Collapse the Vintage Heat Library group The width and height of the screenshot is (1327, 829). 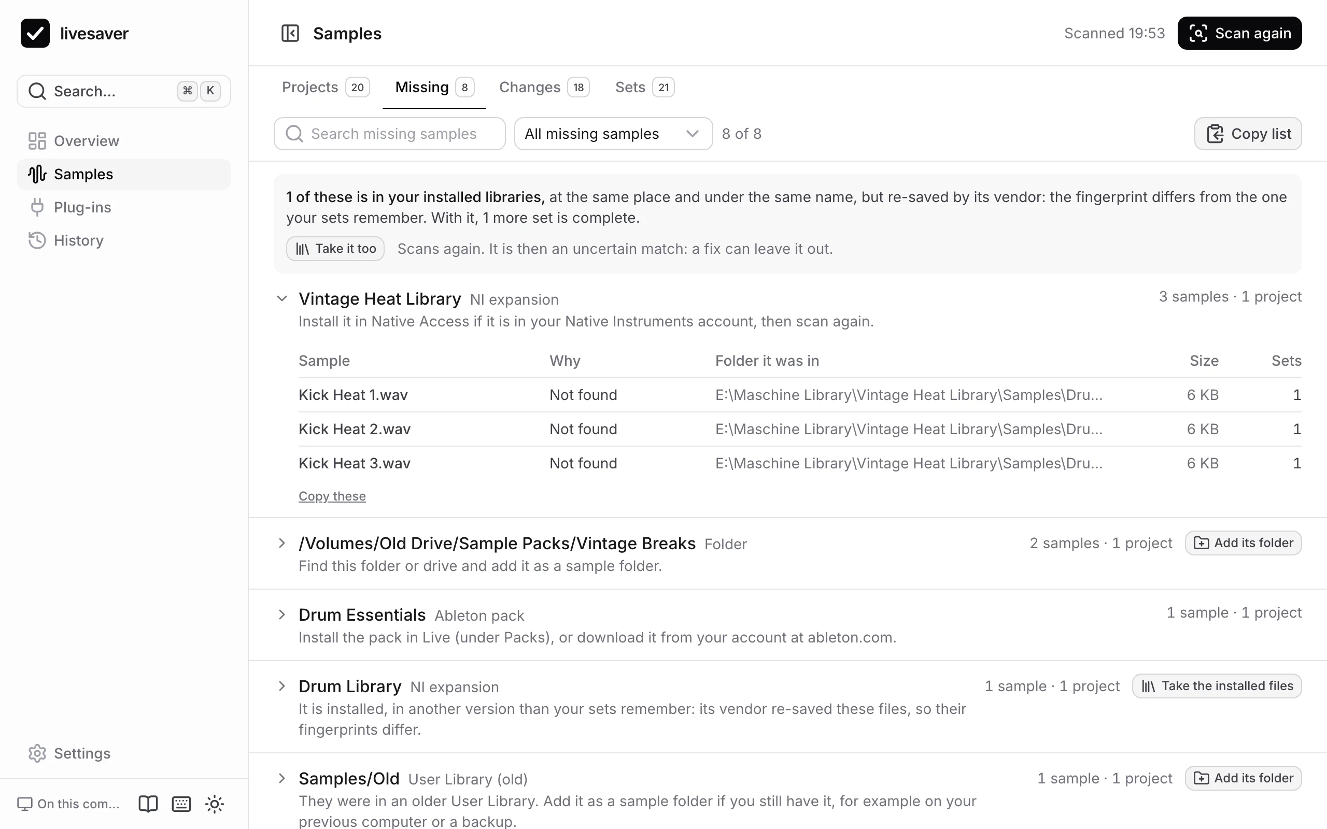(282, 299)
